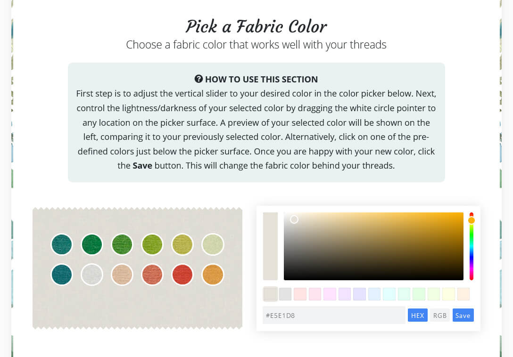Switch color format to HEX
This screenshot has width=513, height=357.
[417, 315]
